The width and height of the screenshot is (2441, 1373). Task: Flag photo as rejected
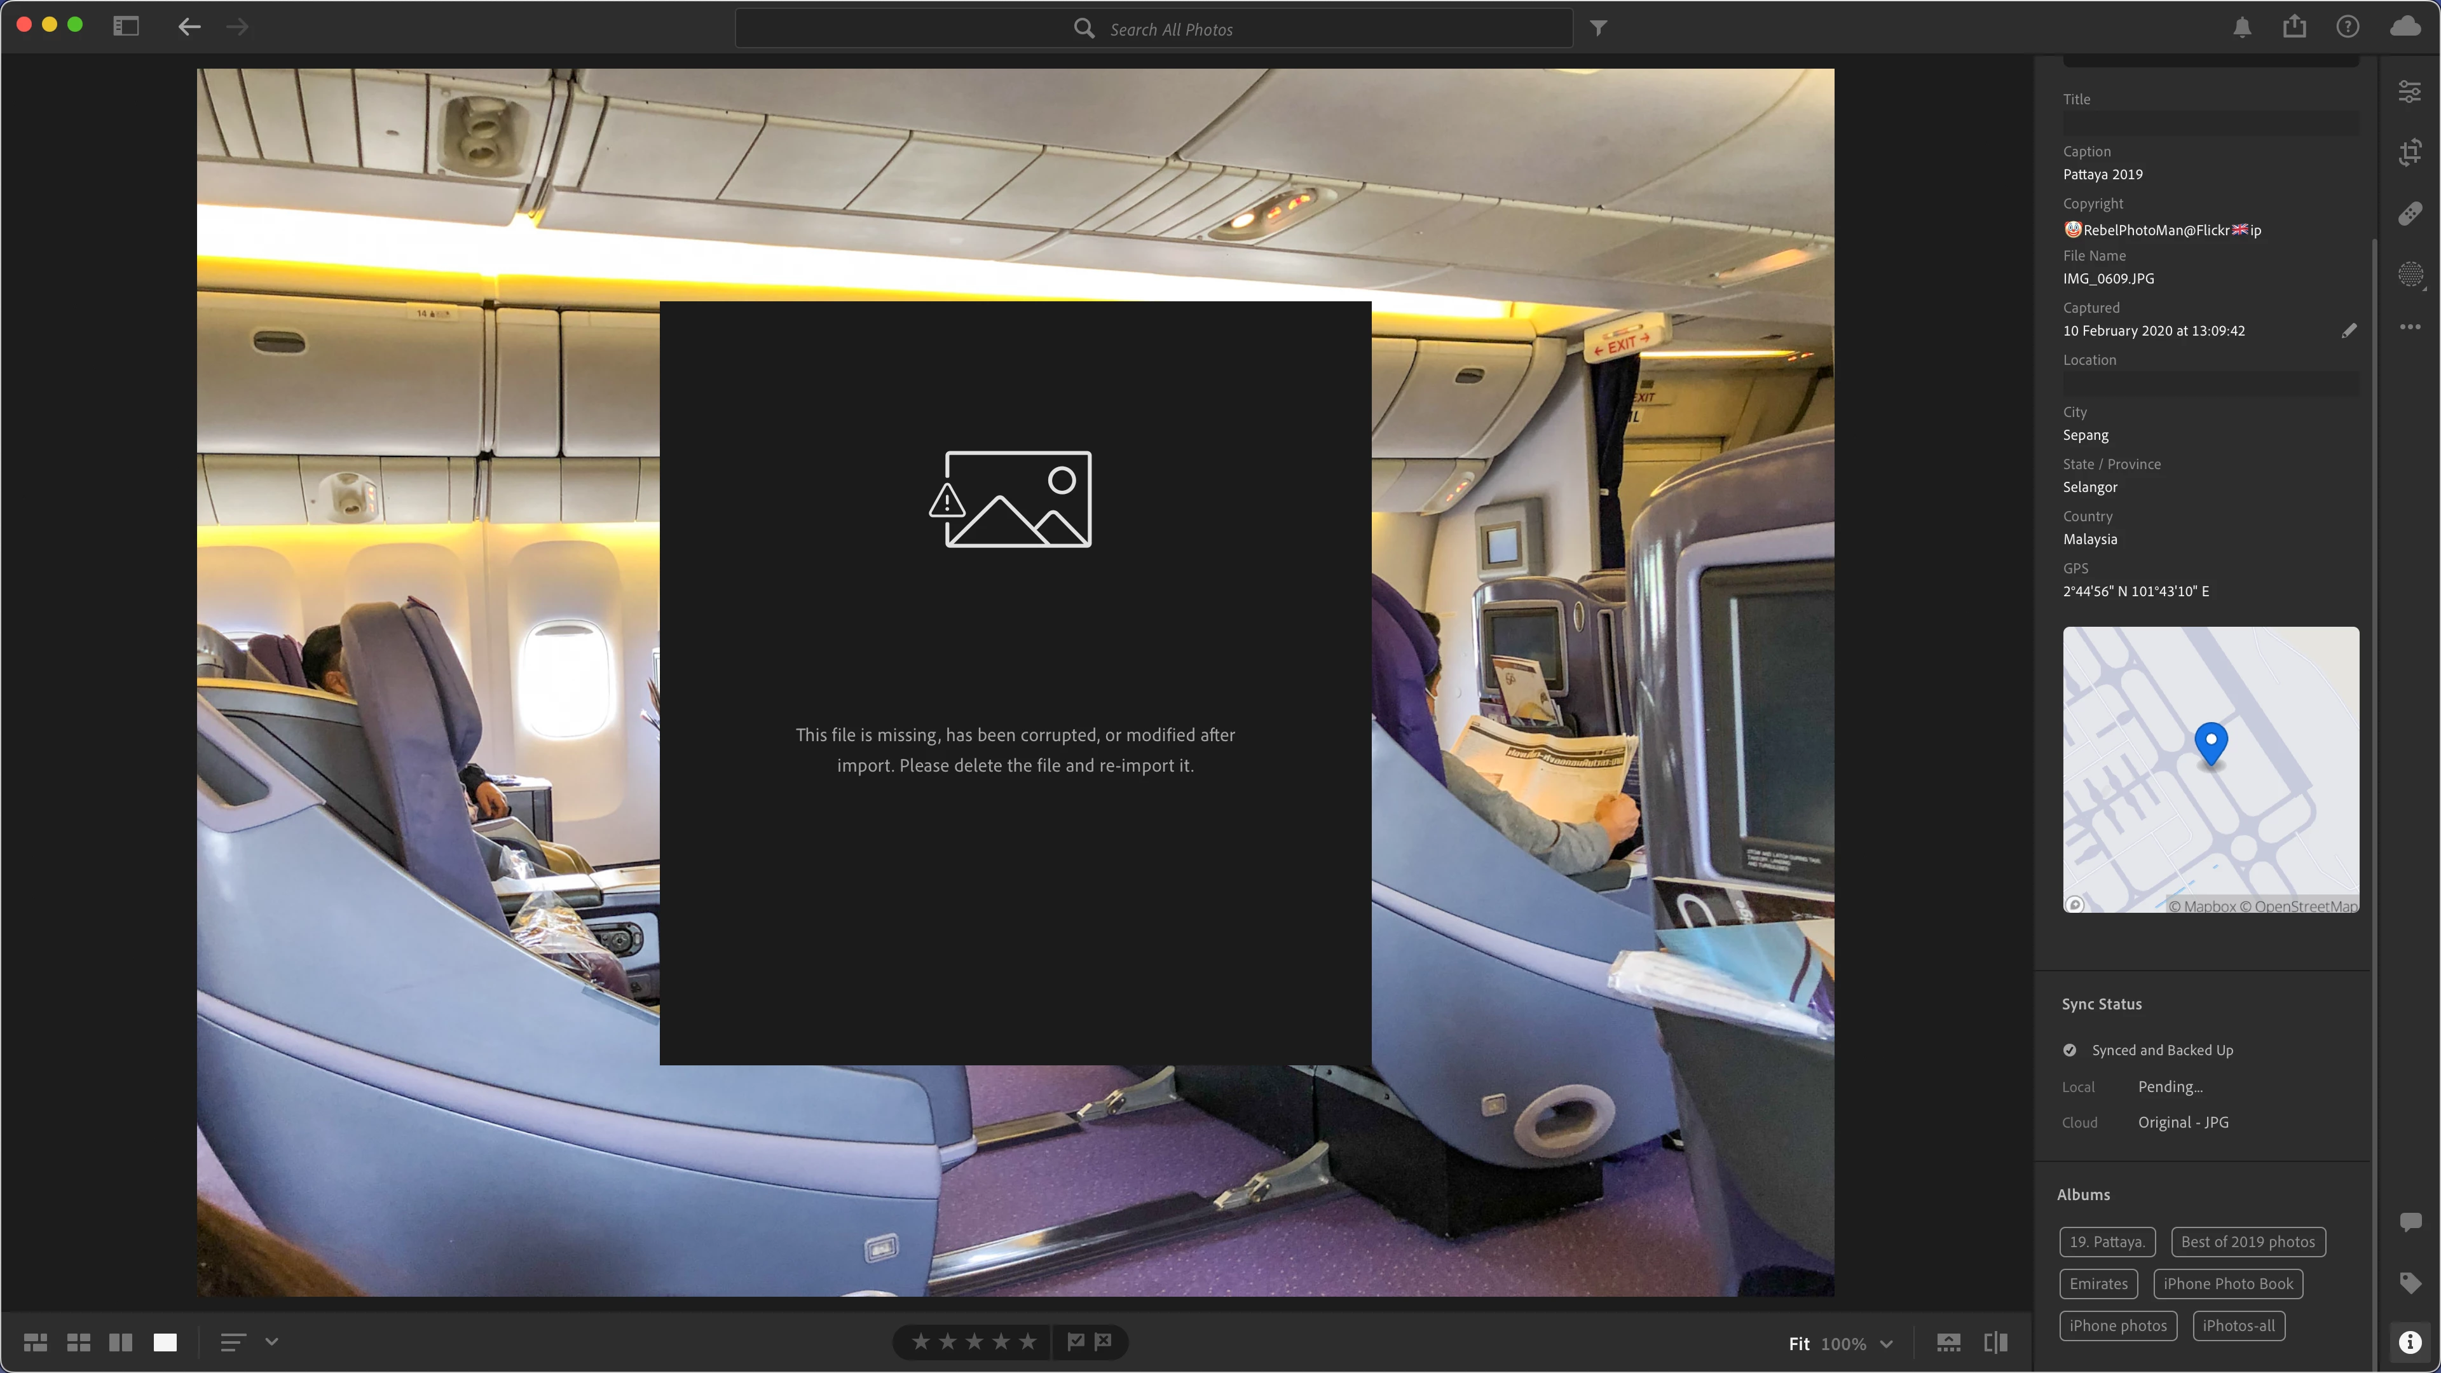coord(1103,1341)
